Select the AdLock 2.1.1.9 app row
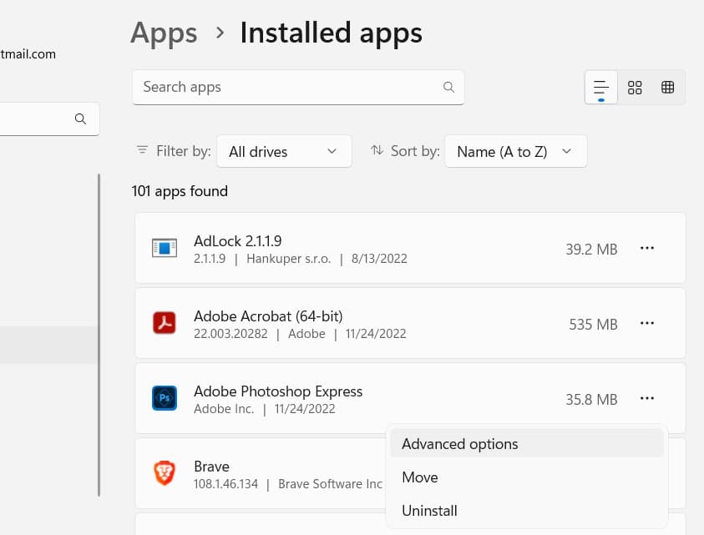This screenshot has width=704, height=535. pos(410,248)
